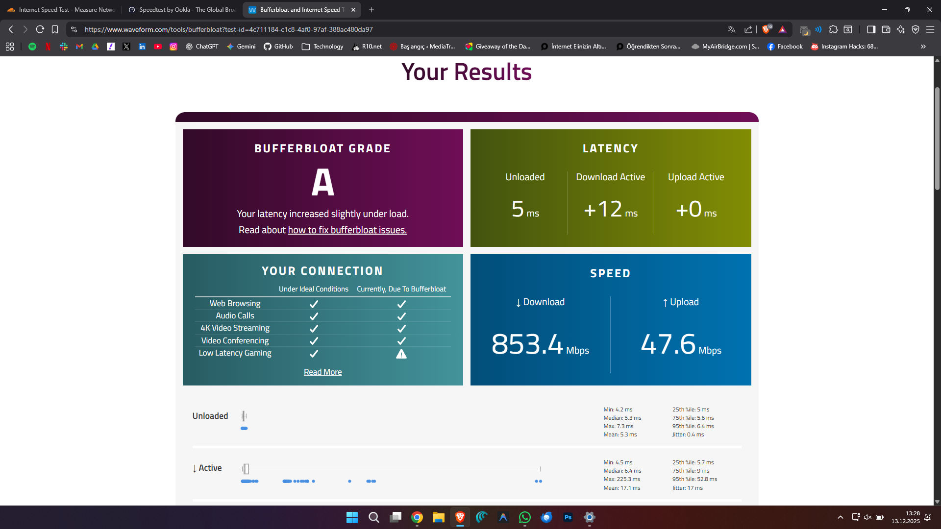Click the scroll down arrow of the page
Image resolution: width=941 pixels, height=529 pixels.
[x=937, y=502]
